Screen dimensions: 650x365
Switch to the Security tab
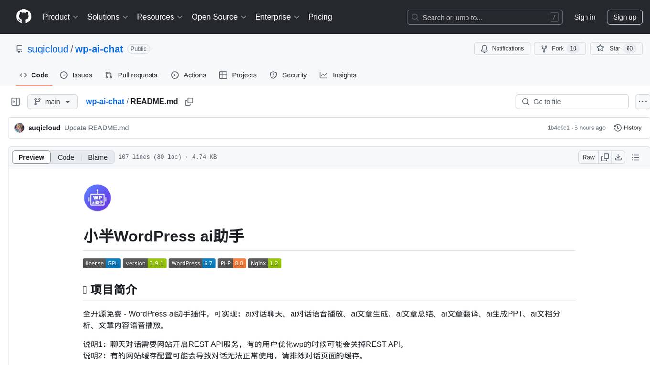click(288, 75)
